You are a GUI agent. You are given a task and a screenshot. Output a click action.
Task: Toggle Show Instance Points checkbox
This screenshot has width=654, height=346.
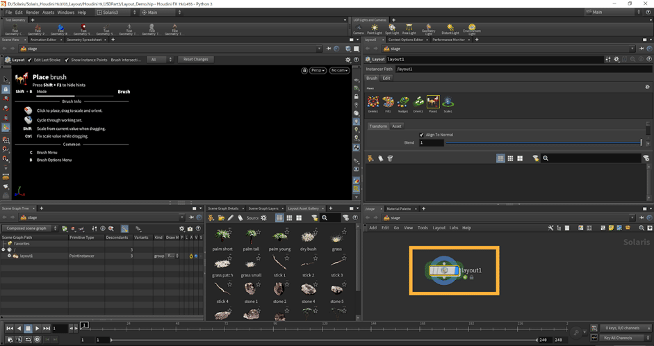point(67,60)
